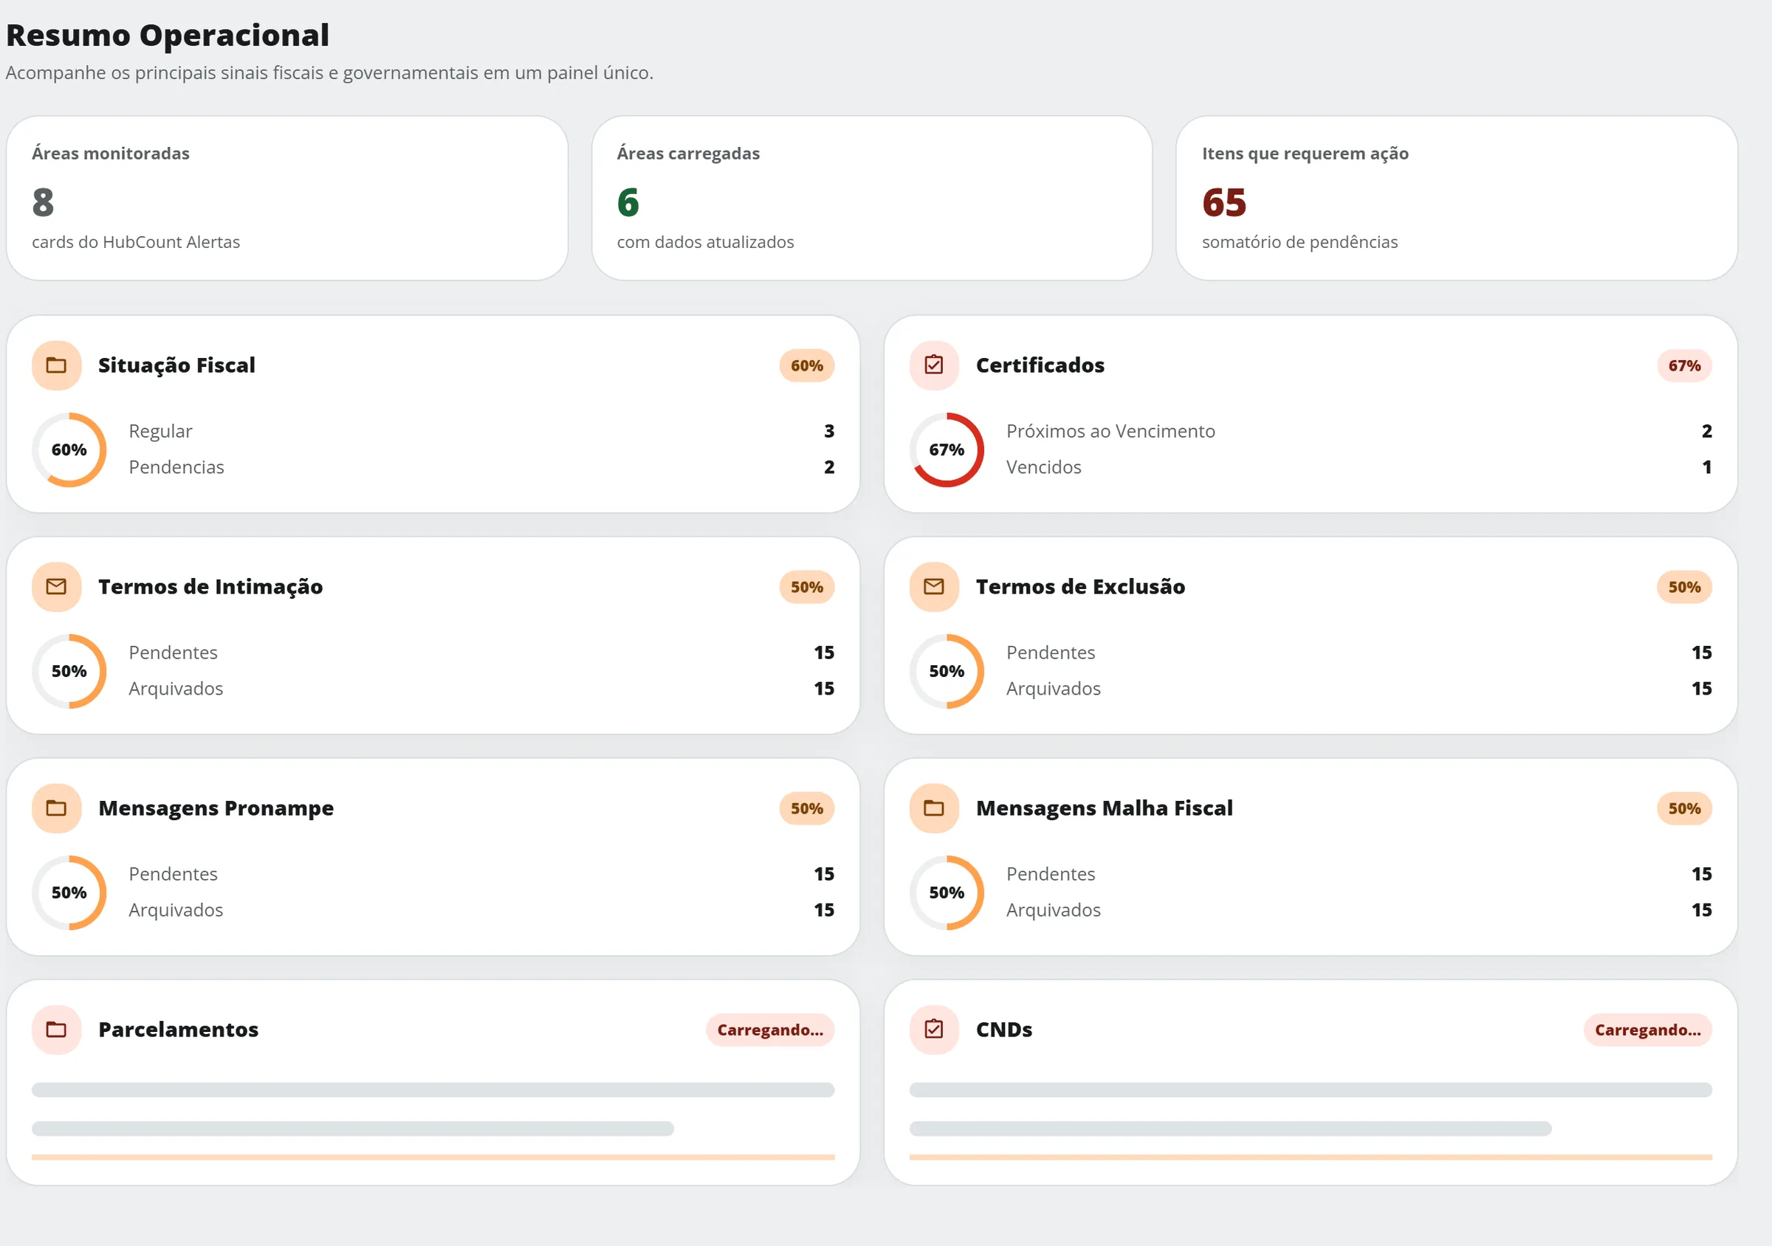Screen dimensions: 1772x1246
Task: Open the Áreas monitoradas summary card
Action: [287, 199]
